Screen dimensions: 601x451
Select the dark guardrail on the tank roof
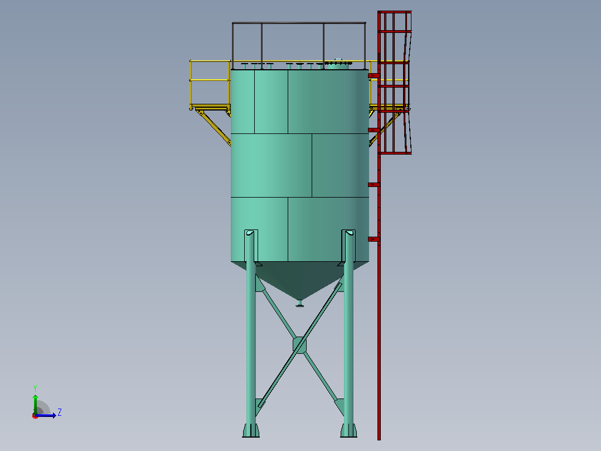pos(299,46)
